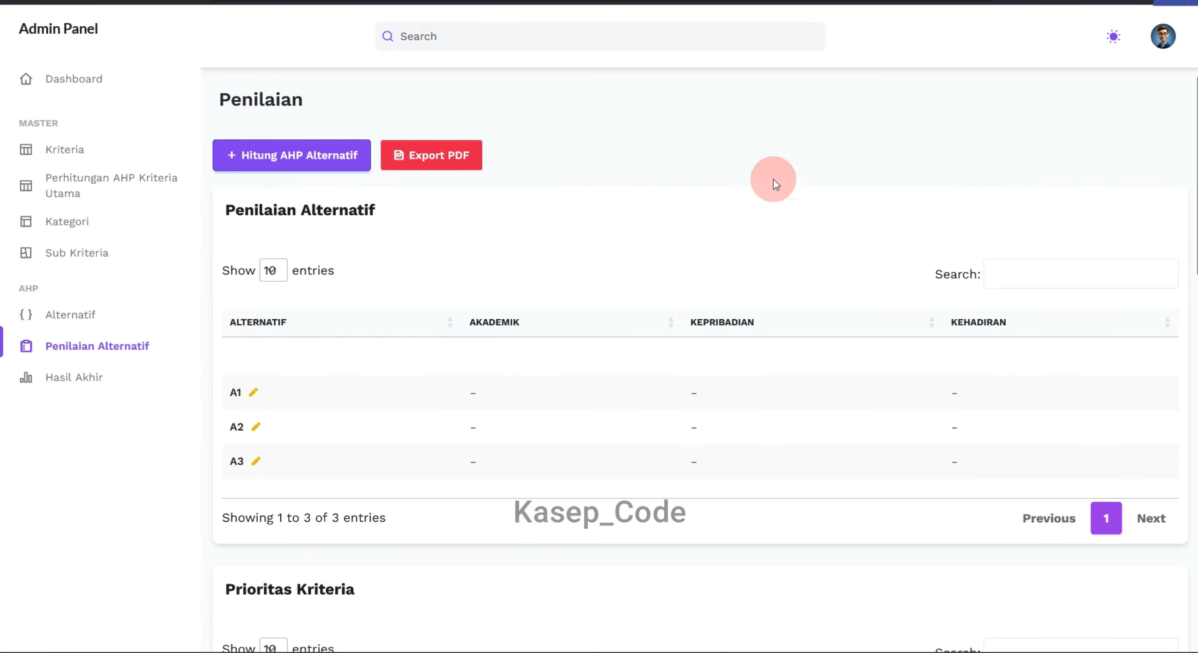
Task: Toggle the light/dark theme sun icon
Action: coord(1114,37)
